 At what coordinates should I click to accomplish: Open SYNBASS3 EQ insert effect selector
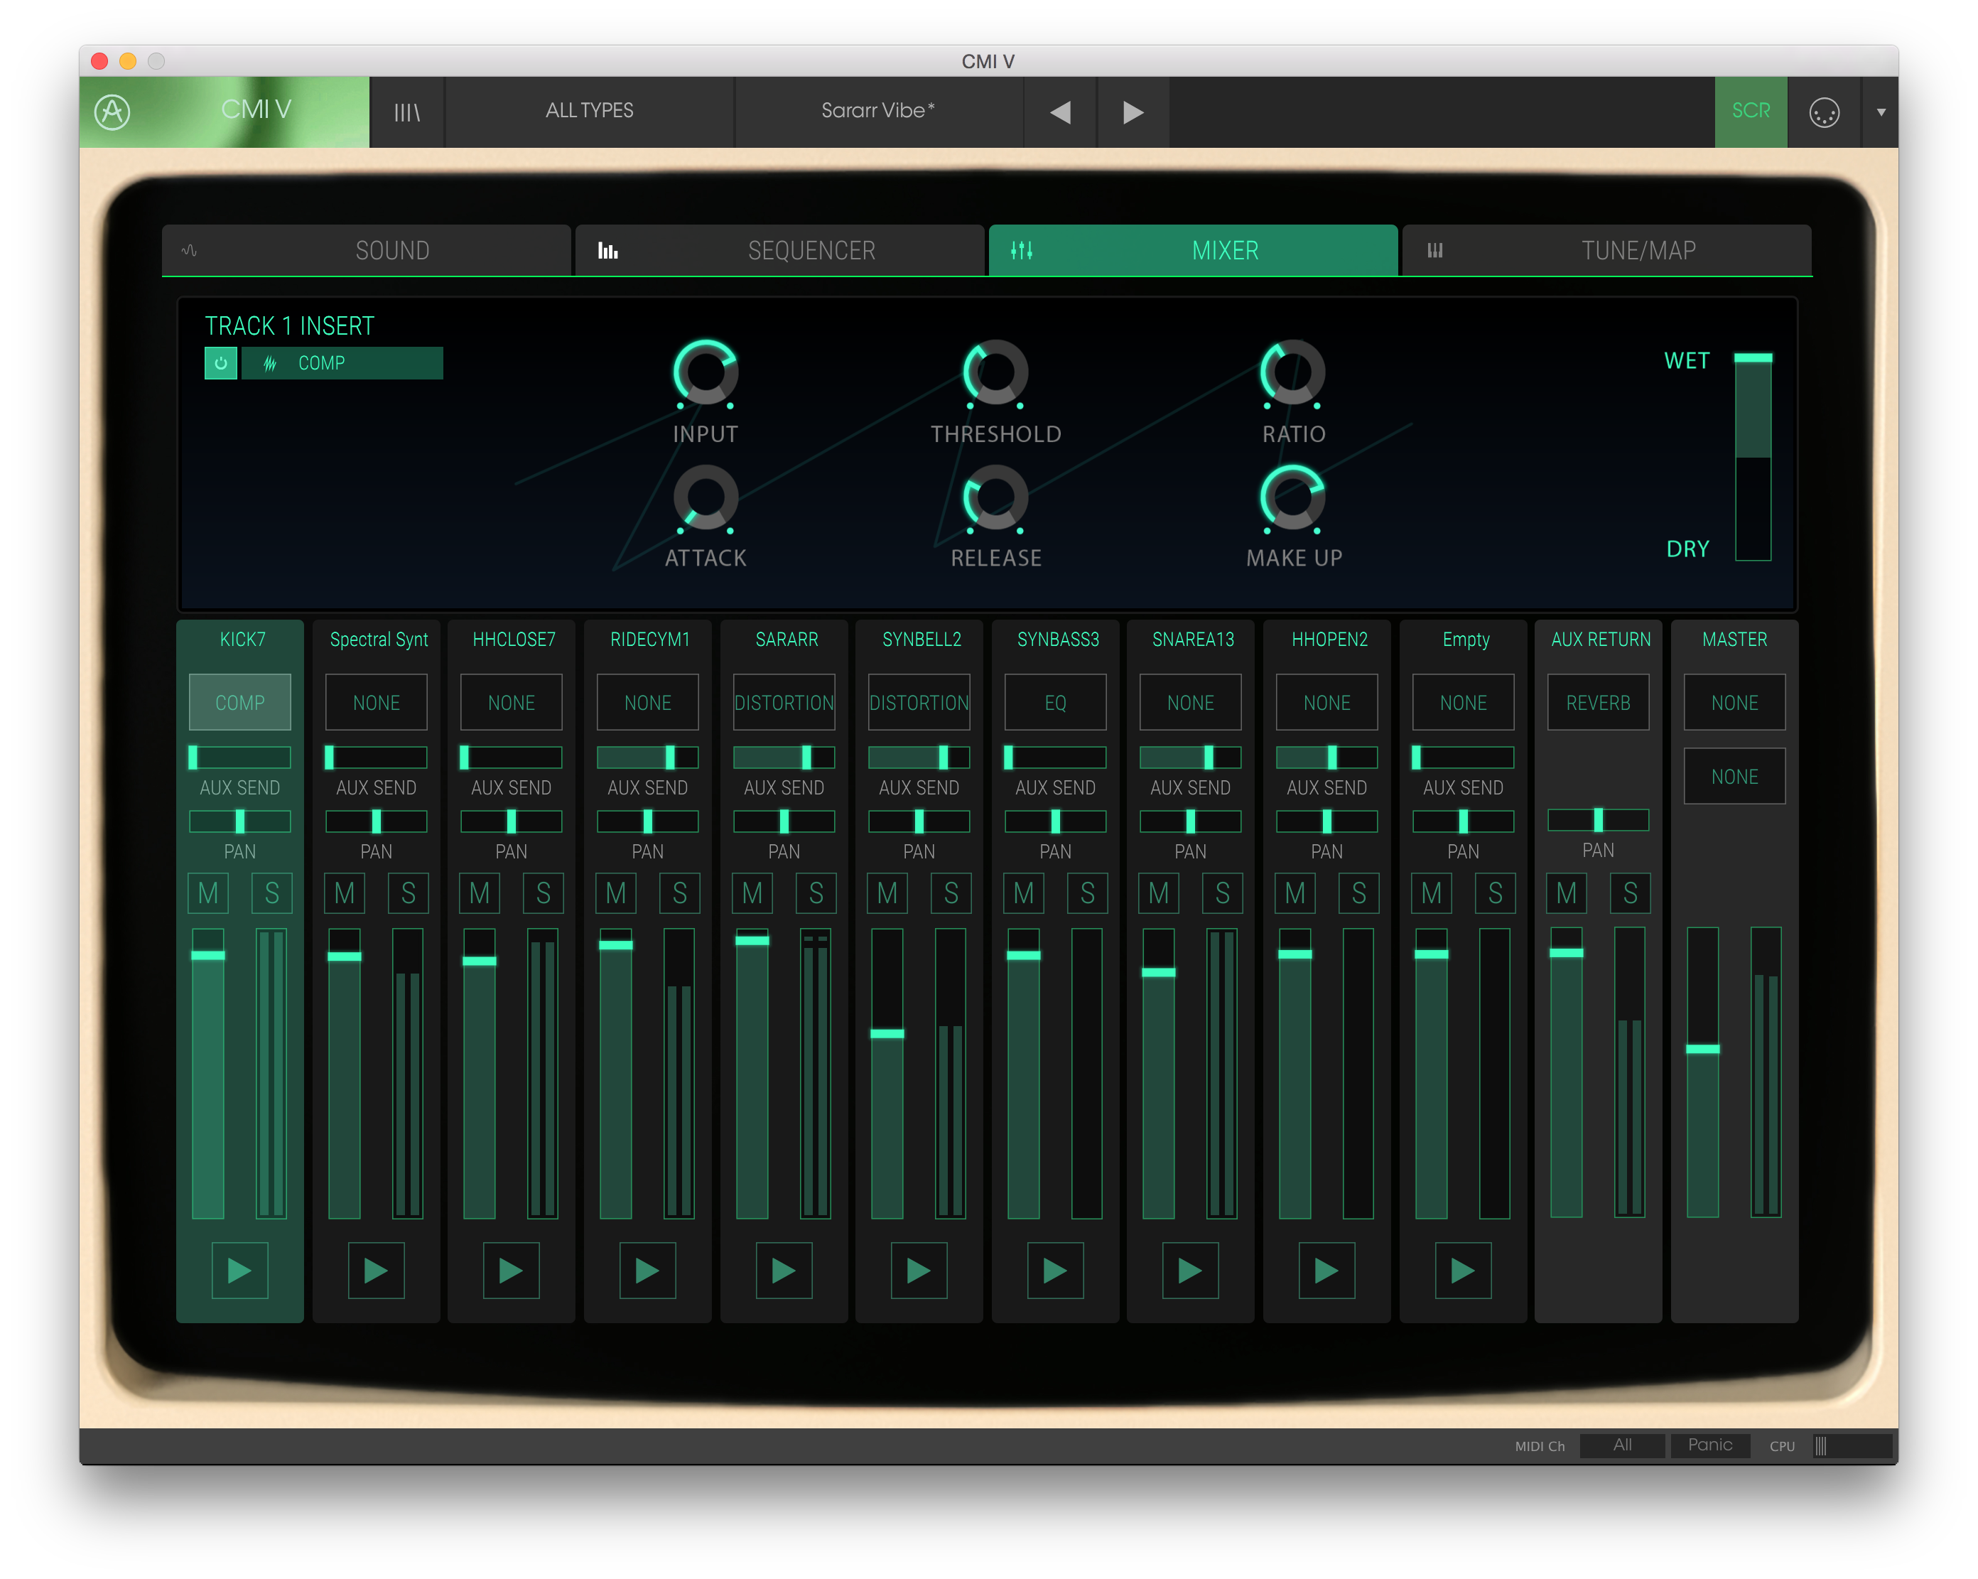click(1055, 703)
